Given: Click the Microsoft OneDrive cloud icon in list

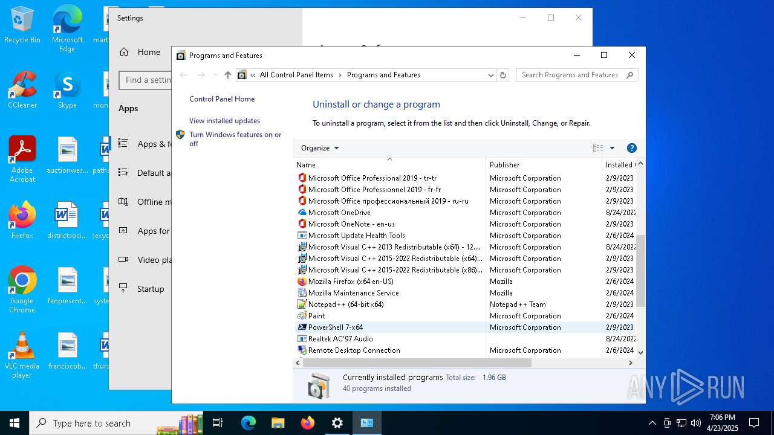Looking at the screenshot, I should (302, 213).
